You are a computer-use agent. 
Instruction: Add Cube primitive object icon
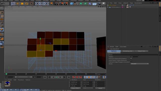coord(72,4)
